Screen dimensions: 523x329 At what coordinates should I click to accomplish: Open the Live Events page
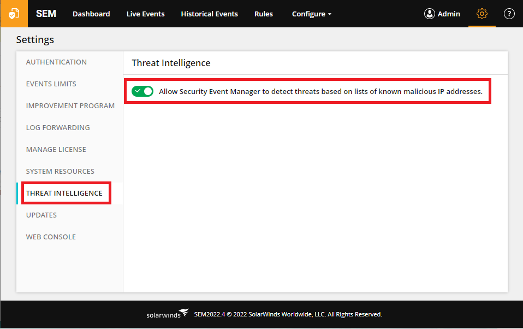point(145,14)
